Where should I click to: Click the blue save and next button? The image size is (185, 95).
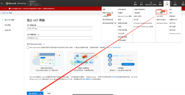(35, 93)
